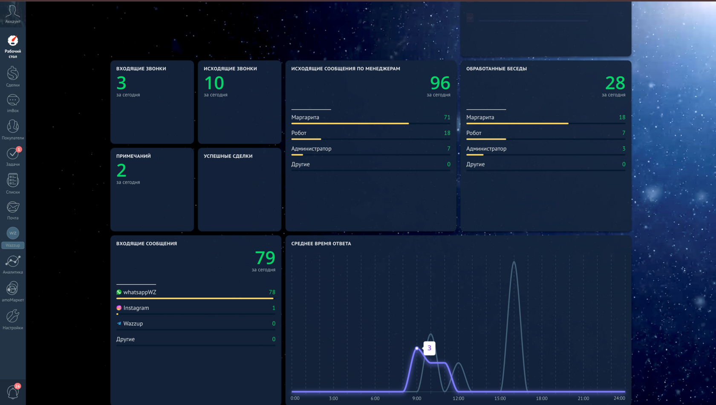Screen dimensions: 716x405
Task: Select Администратор in outgoing messages widget
Action: (311, 149)
